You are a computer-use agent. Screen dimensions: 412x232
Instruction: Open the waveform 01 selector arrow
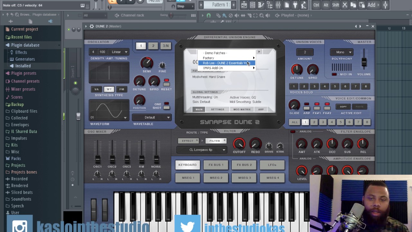tap(125, 118)
